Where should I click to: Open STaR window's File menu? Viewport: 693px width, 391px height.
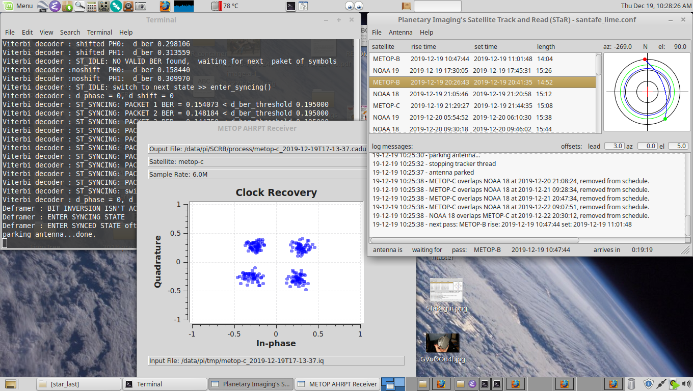pyautogui.click(x=377, y=32)
